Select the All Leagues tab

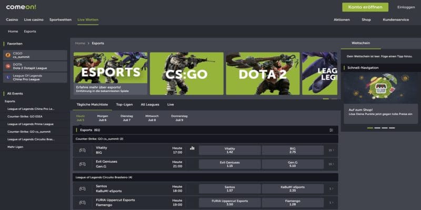[150, 104]
